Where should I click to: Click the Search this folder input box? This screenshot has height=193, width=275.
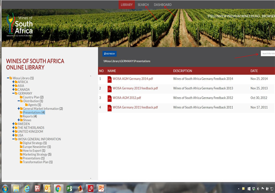pyautogui.click(x=268, y=53)
